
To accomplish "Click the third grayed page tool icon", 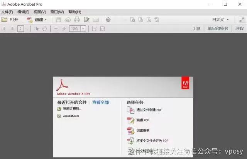I will click(149, 20).
